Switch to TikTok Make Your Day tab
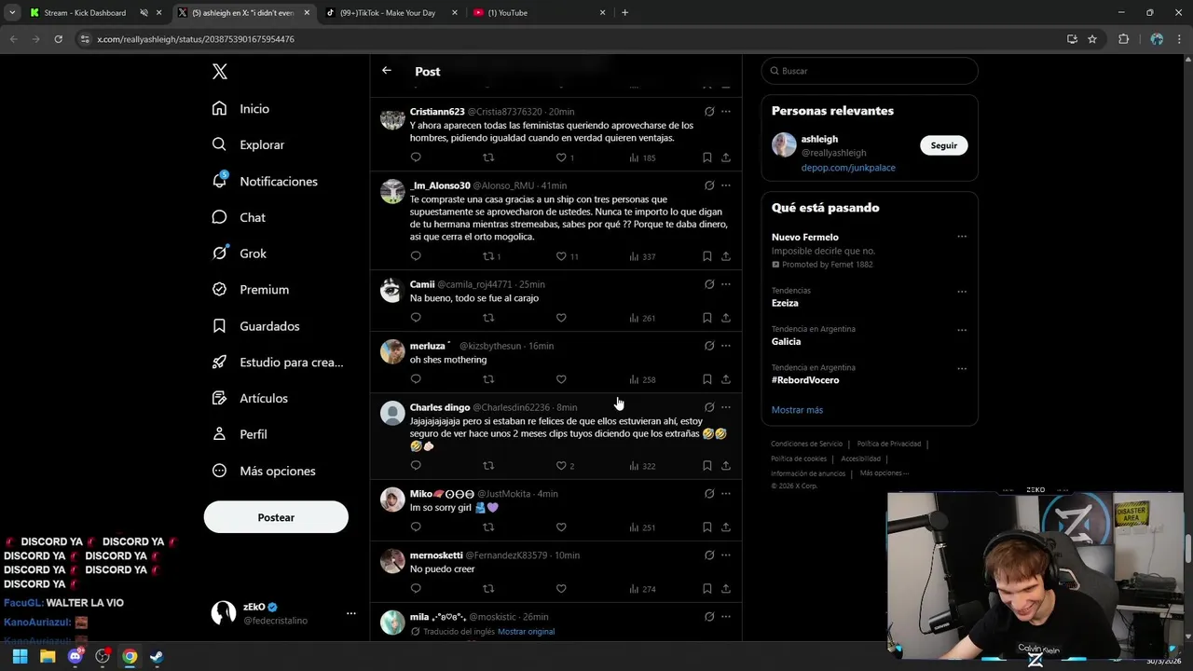 click(388, 13)
